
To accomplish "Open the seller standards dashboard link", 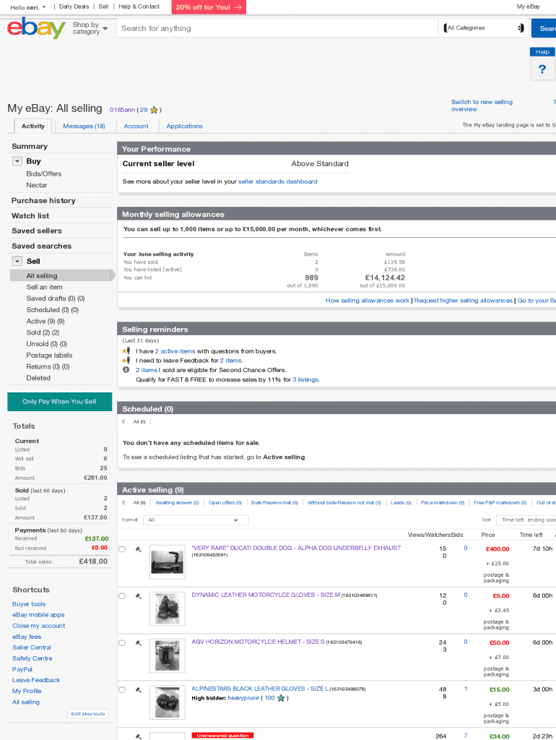I will click(277, 181).
